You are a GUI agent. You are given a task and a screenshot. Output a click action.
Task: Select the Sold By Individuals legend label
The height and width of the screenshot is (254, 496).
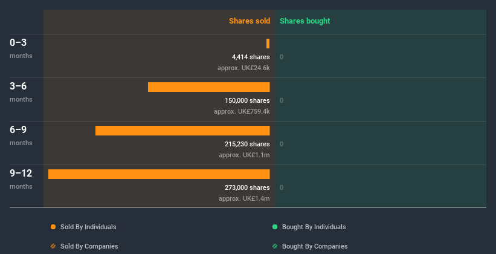tap(88, 227)
